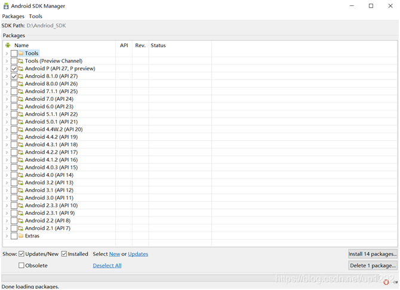Click the Install 14 packages button

pyautogui.click(x=373, y=254)
